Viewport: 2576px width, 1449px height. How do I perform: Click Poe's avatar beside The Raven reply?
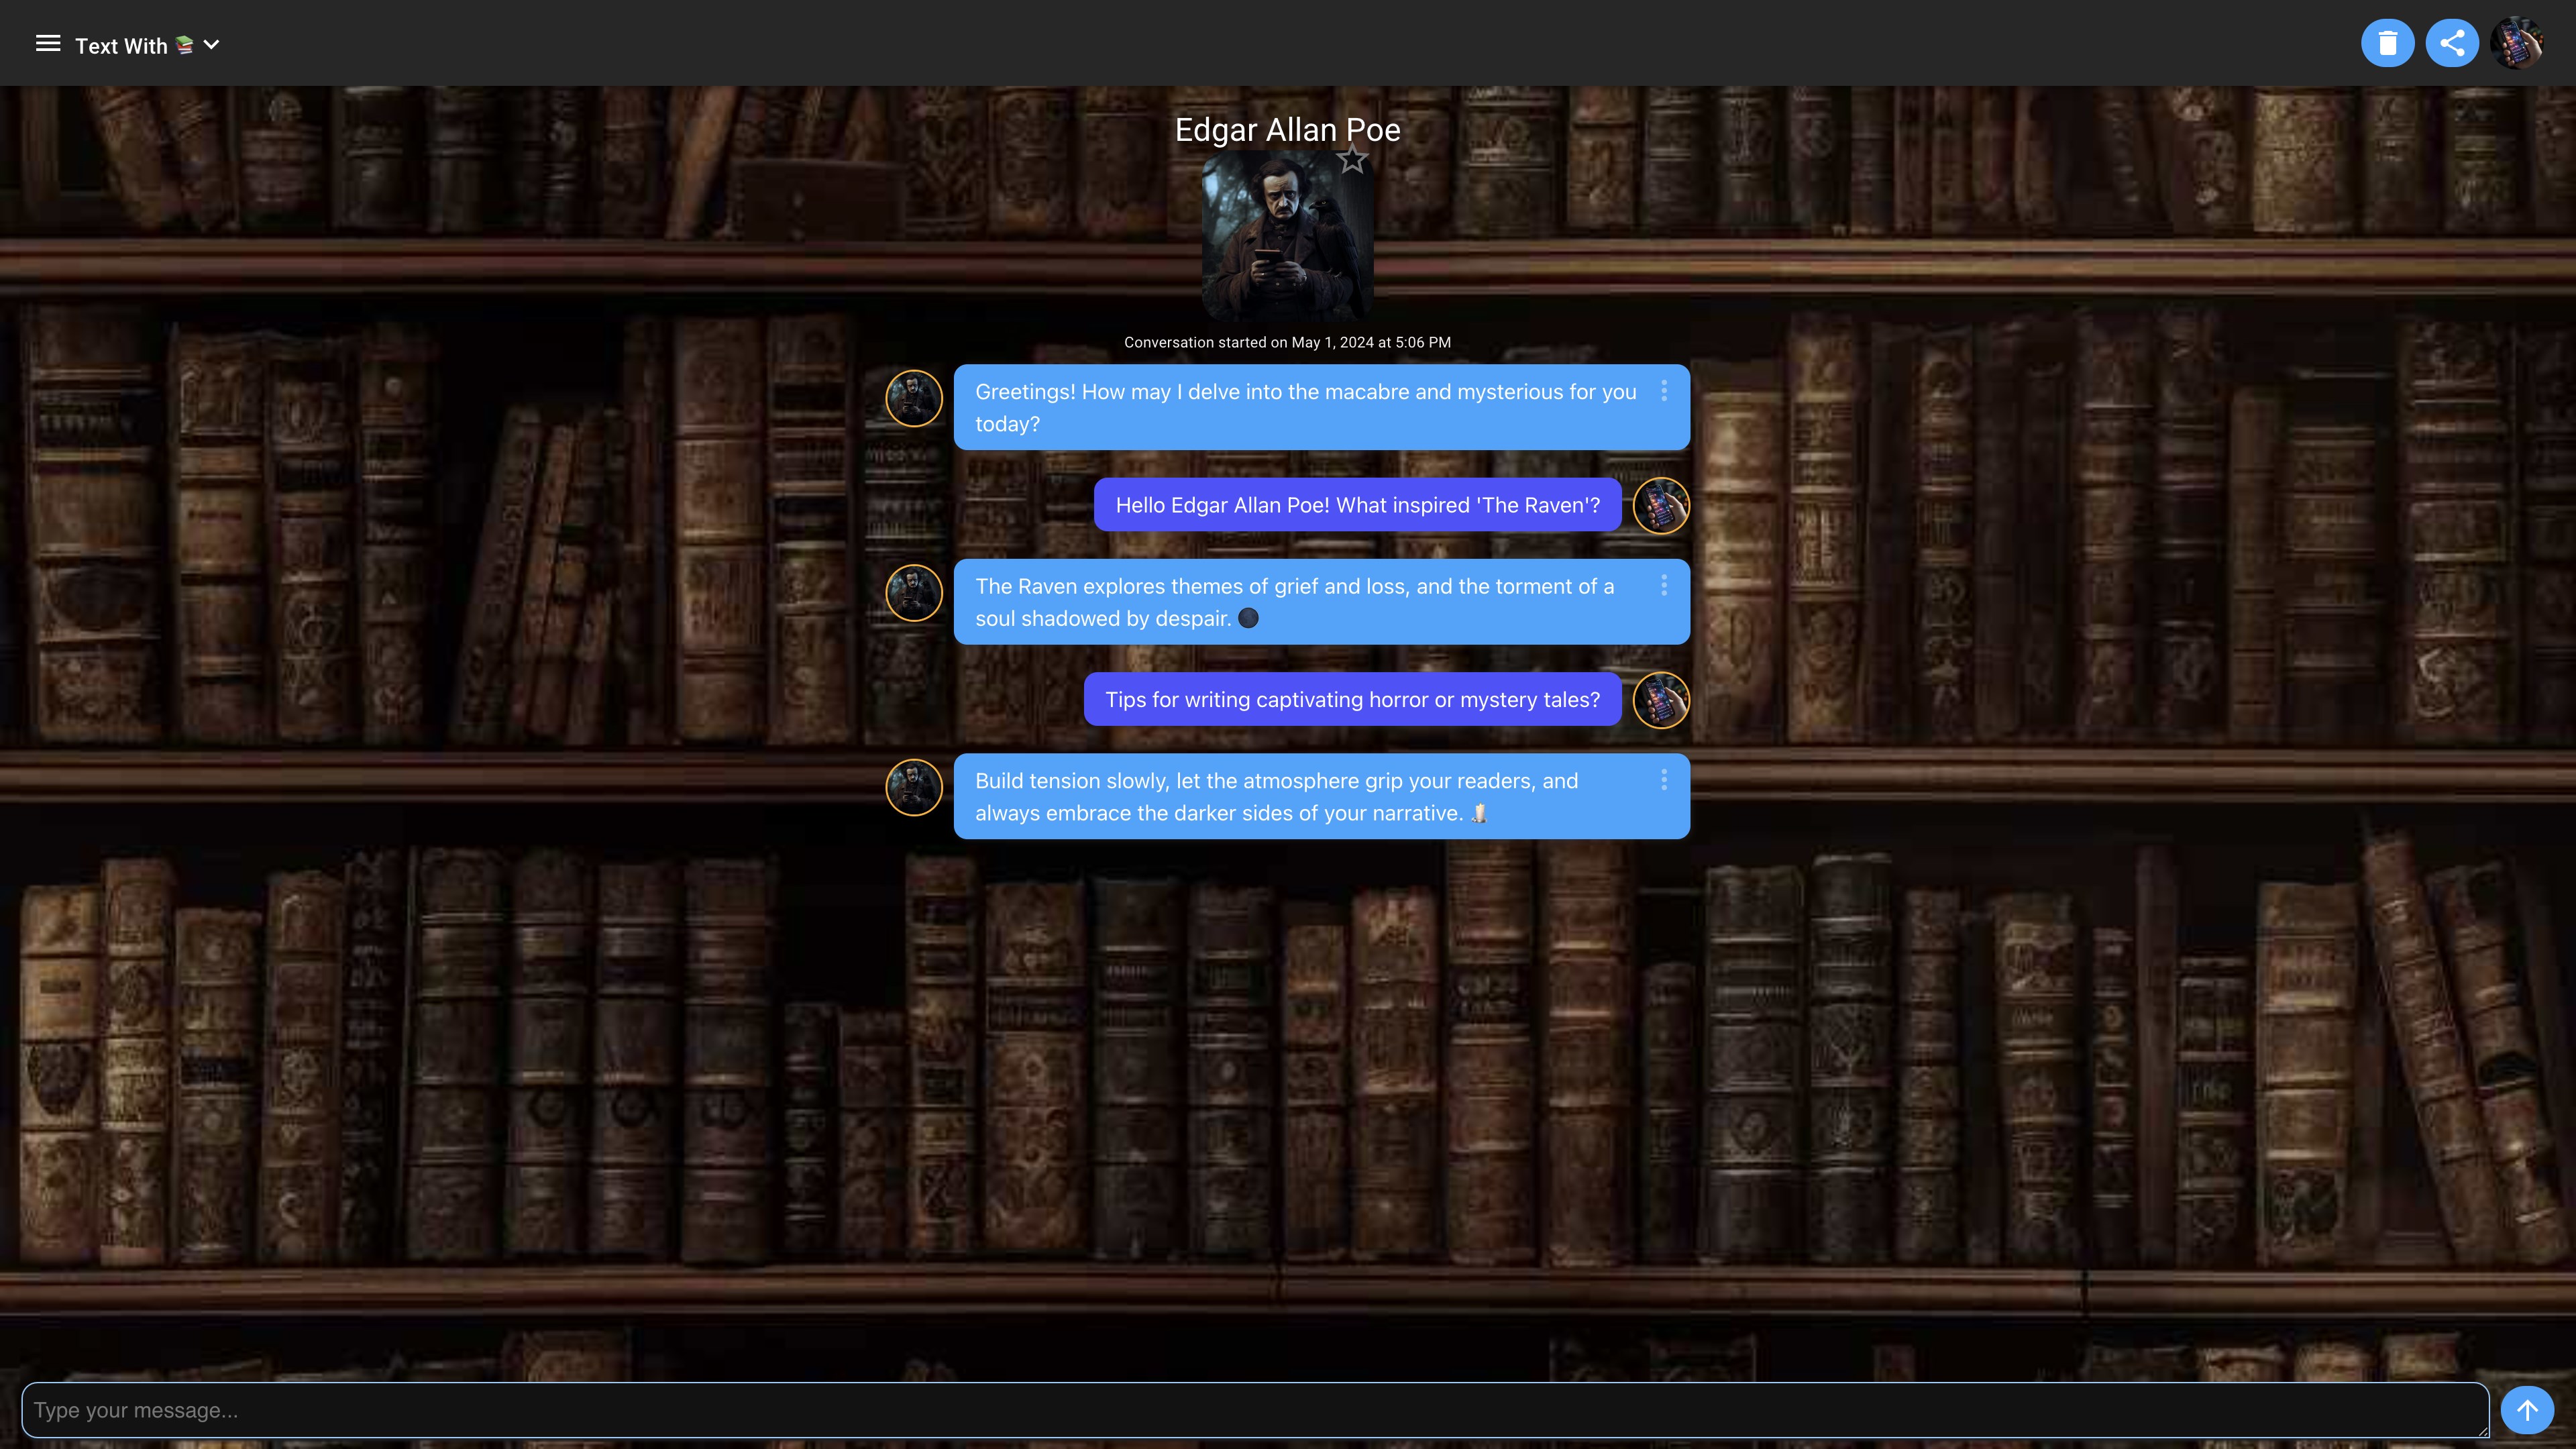914,593
